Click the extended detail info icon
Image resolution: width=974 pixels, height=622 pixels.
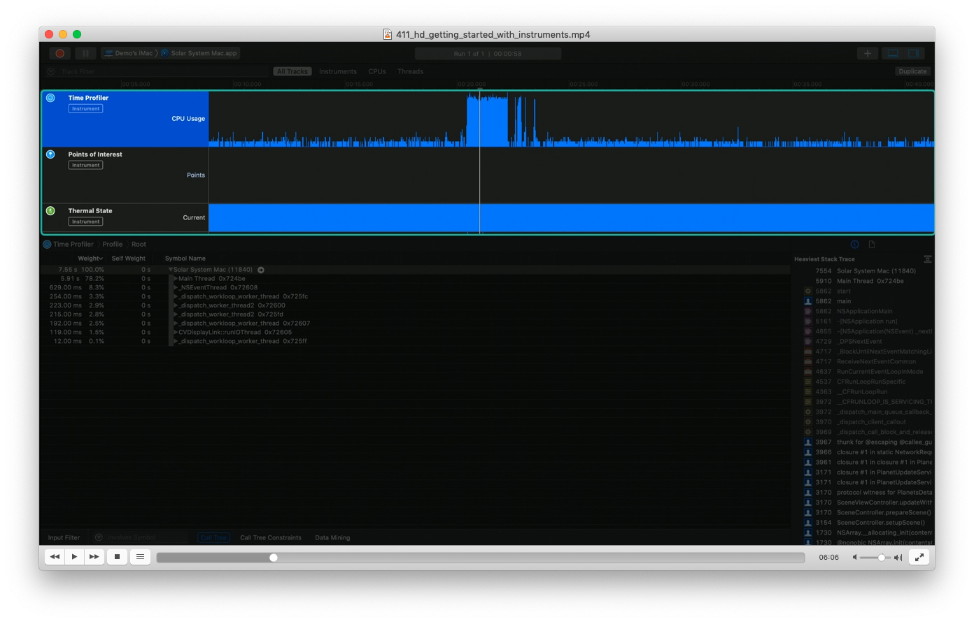[x=854, y=245]
